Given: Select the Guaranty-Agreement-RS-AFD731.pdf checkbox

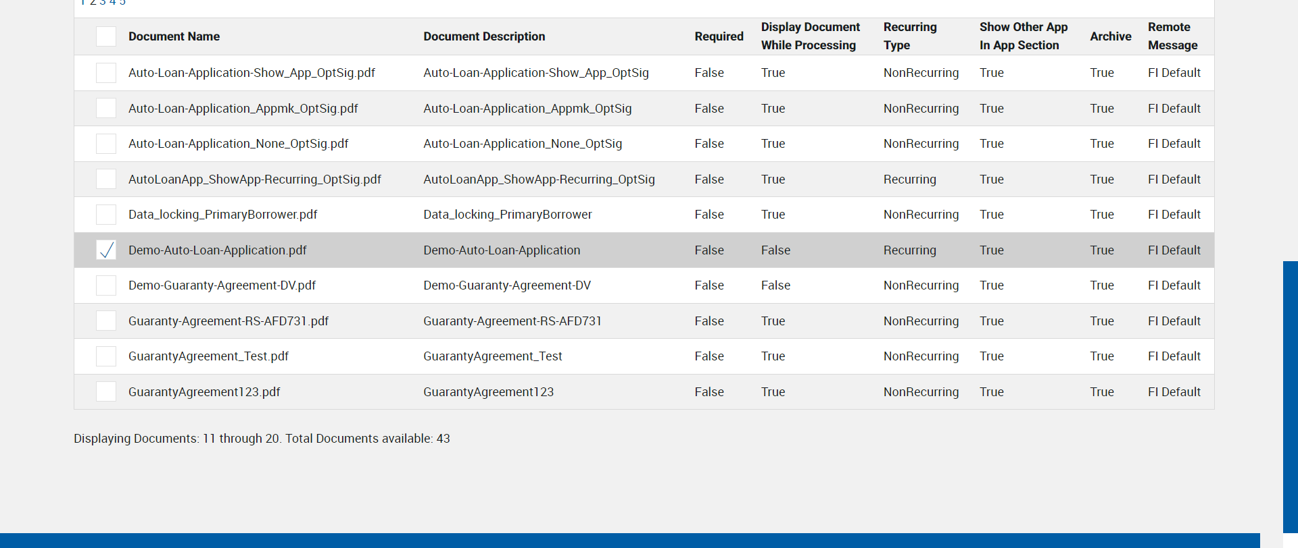Looking at the screenshot, I should point(106,321).
